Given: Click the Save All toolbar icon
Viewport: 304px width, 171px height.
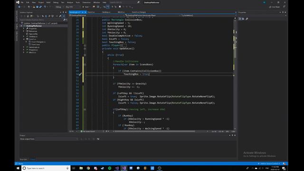Looking at the screenshot, I should click(x=40, y=7).
